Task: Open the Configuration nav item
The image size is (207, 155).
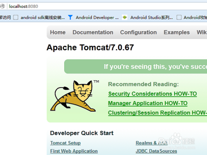Action: [138, 32]
